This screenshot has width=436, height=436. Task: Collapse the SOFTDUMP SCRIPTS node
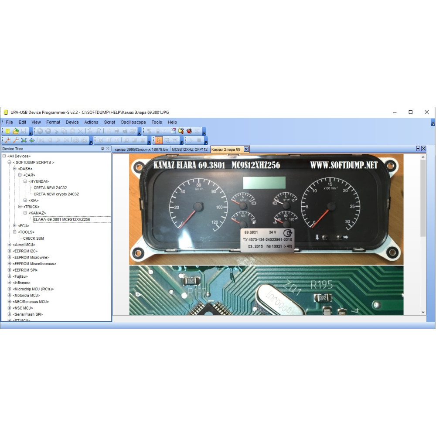coord(9,162)
